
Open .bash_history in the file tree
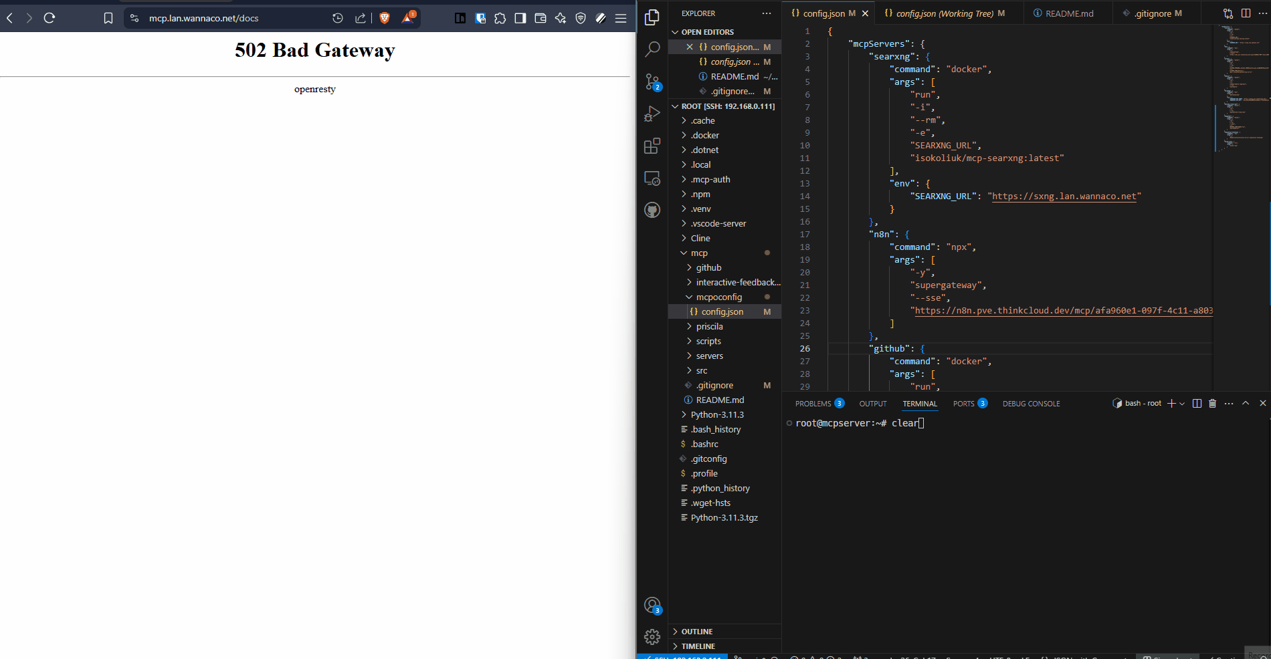[x=724, y=430]
